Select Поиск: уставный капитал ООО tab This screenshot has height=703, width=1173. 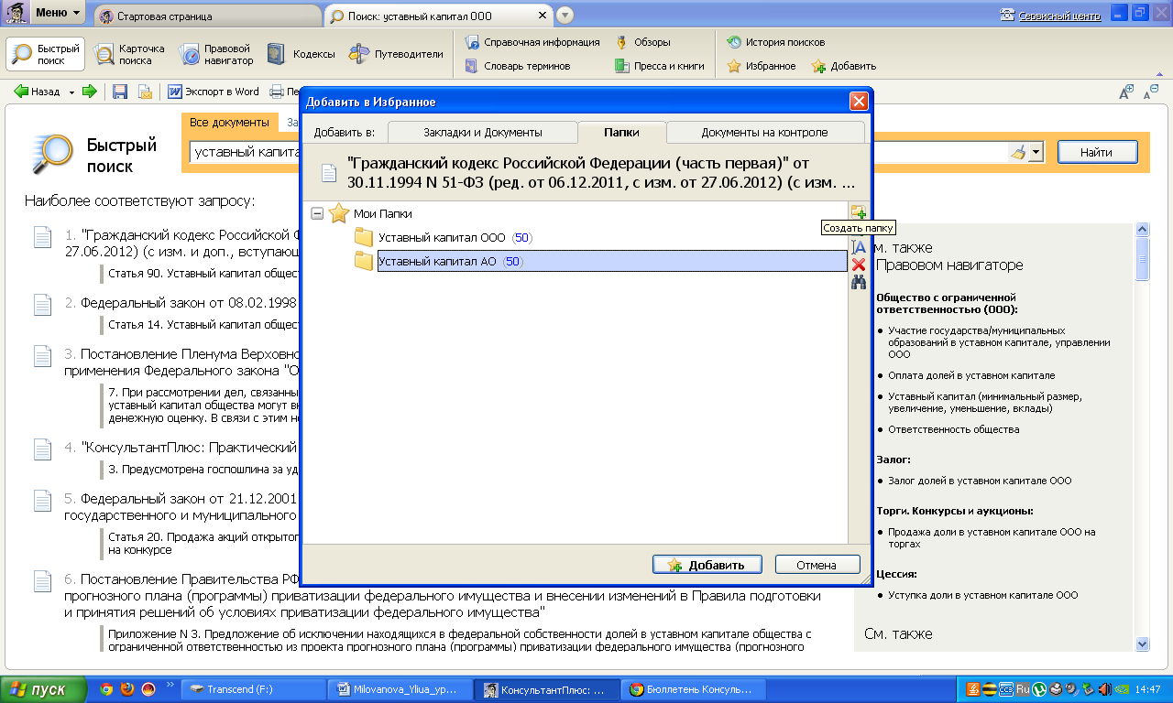point(438,16)
